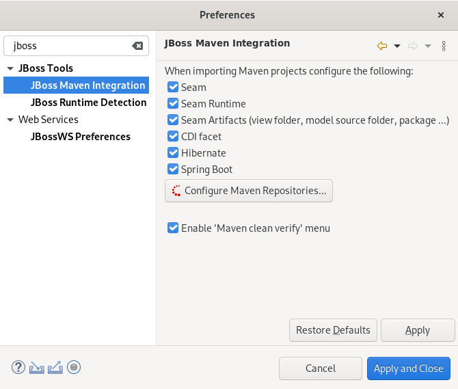Screen dimensions: 458x389
Task: Disable 'Maven clean verify' menu option
Action: click(173, 228)
